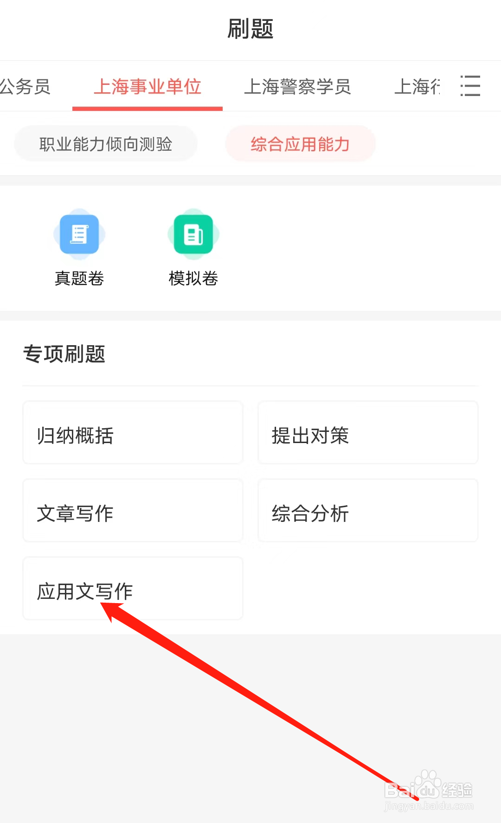Open the 提出对策 practice card

click(x=368, y=433)
